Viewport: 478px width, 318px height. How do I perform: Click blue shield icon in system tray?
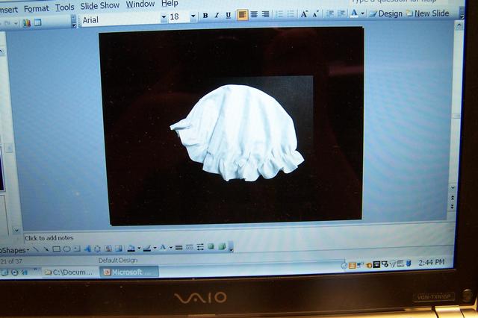tap(409, 264)
